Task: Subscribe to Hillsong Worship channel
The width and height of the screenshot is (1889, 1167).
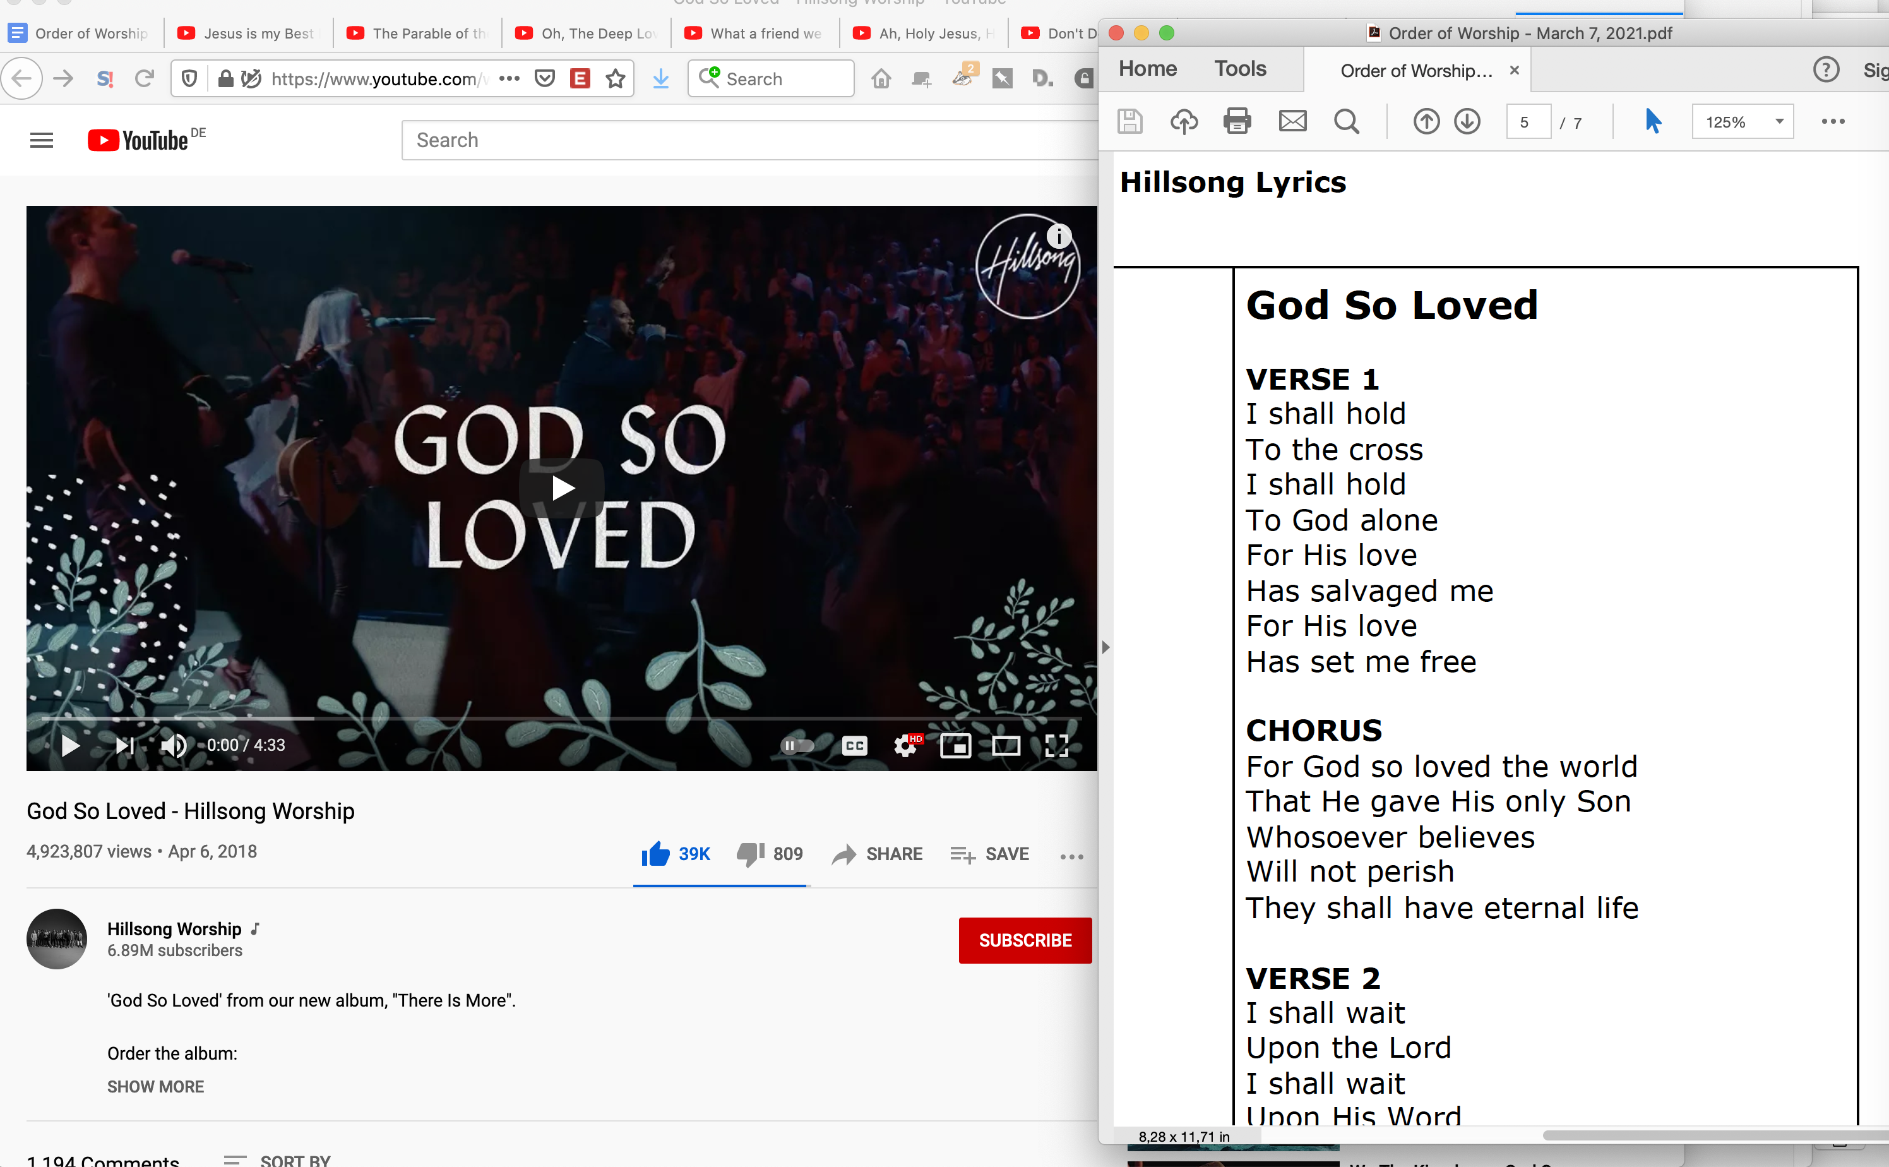Action: 1025,940
